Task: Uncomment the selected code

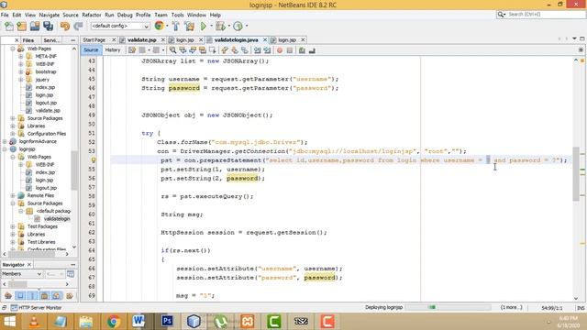Action: tap(312, 50)
